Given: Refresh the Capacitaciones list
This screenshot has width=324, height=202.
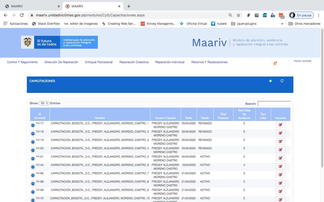Looking at the screenshot, I should pos(282,81).
